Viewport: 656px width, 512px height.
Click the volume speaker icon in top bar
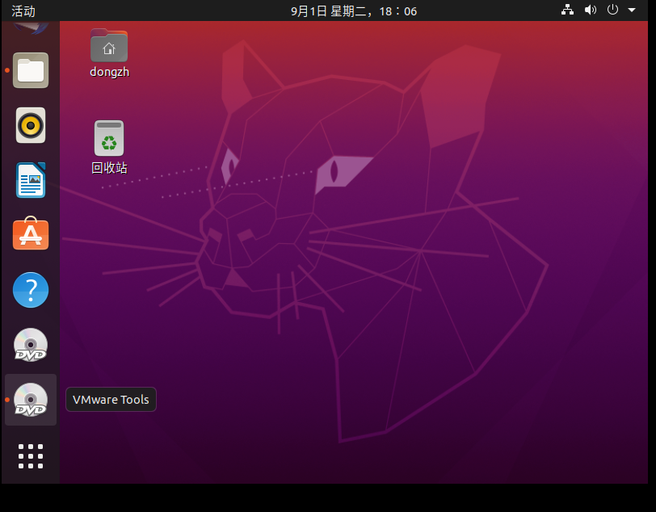tap(591, 10)
